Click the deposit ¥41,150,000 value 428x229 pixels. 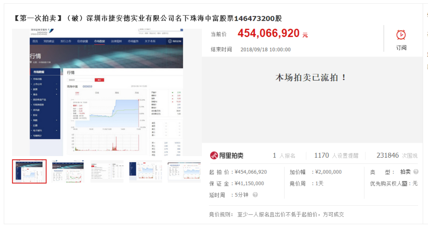(249, 184)
